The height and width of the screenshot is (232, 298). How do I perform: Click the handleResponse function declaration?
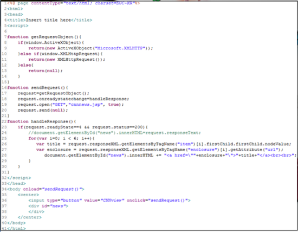(x=42, y=121)
